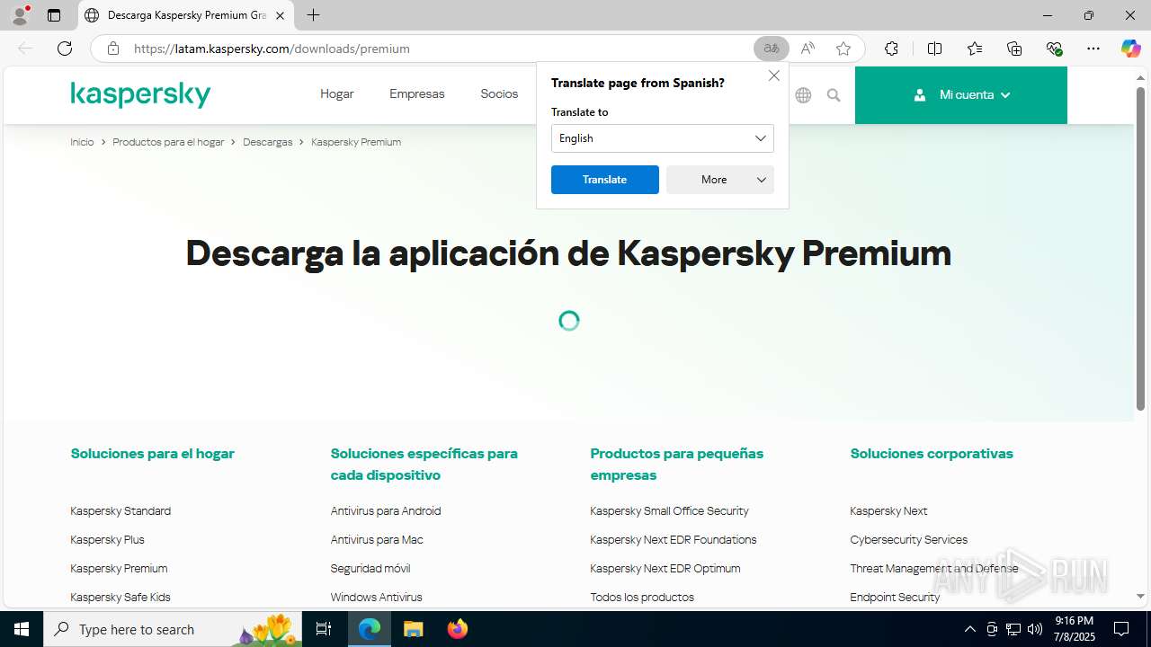Open Antivirus para Android link
The height and width of the screenshot is (647, 1151).
tap(386, 510)
